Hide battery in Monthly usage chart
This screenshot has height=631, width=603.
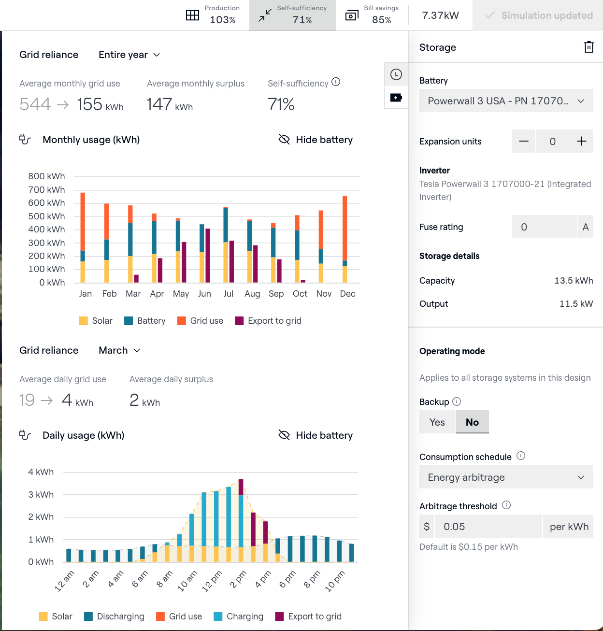[x=316, y=140]
